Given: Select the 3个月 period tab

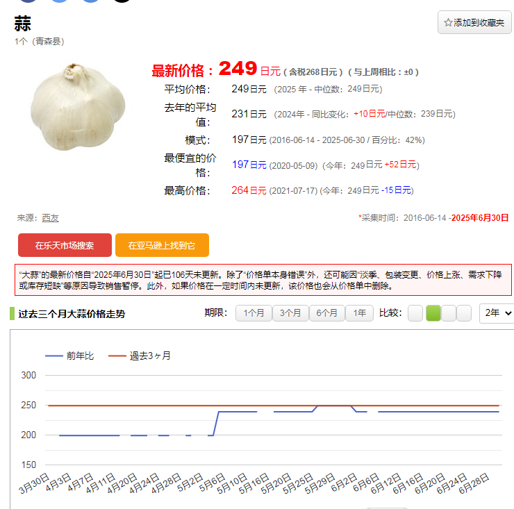Looking at the screenshot, I should click(290, 313).
